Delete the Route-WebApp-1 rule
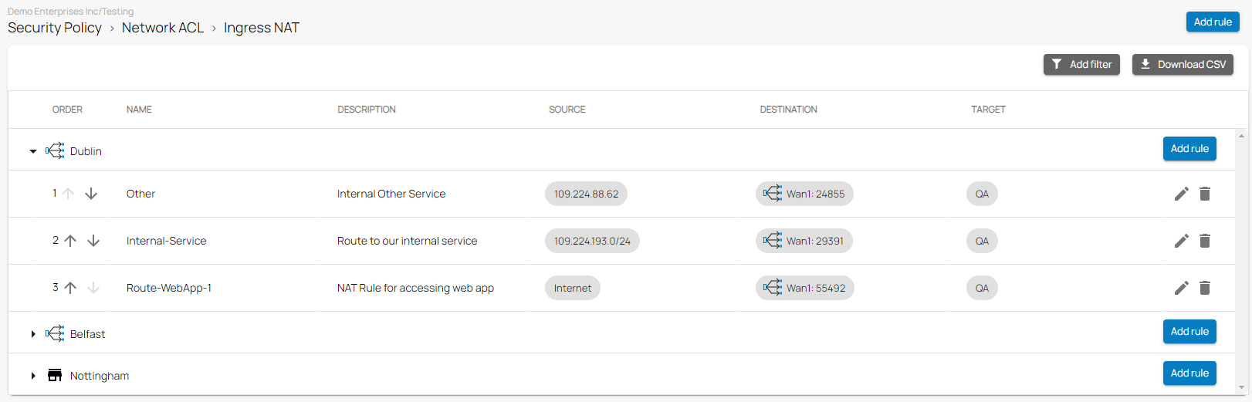Viewport: 1252px width, 402px height. coord(1204,288)
